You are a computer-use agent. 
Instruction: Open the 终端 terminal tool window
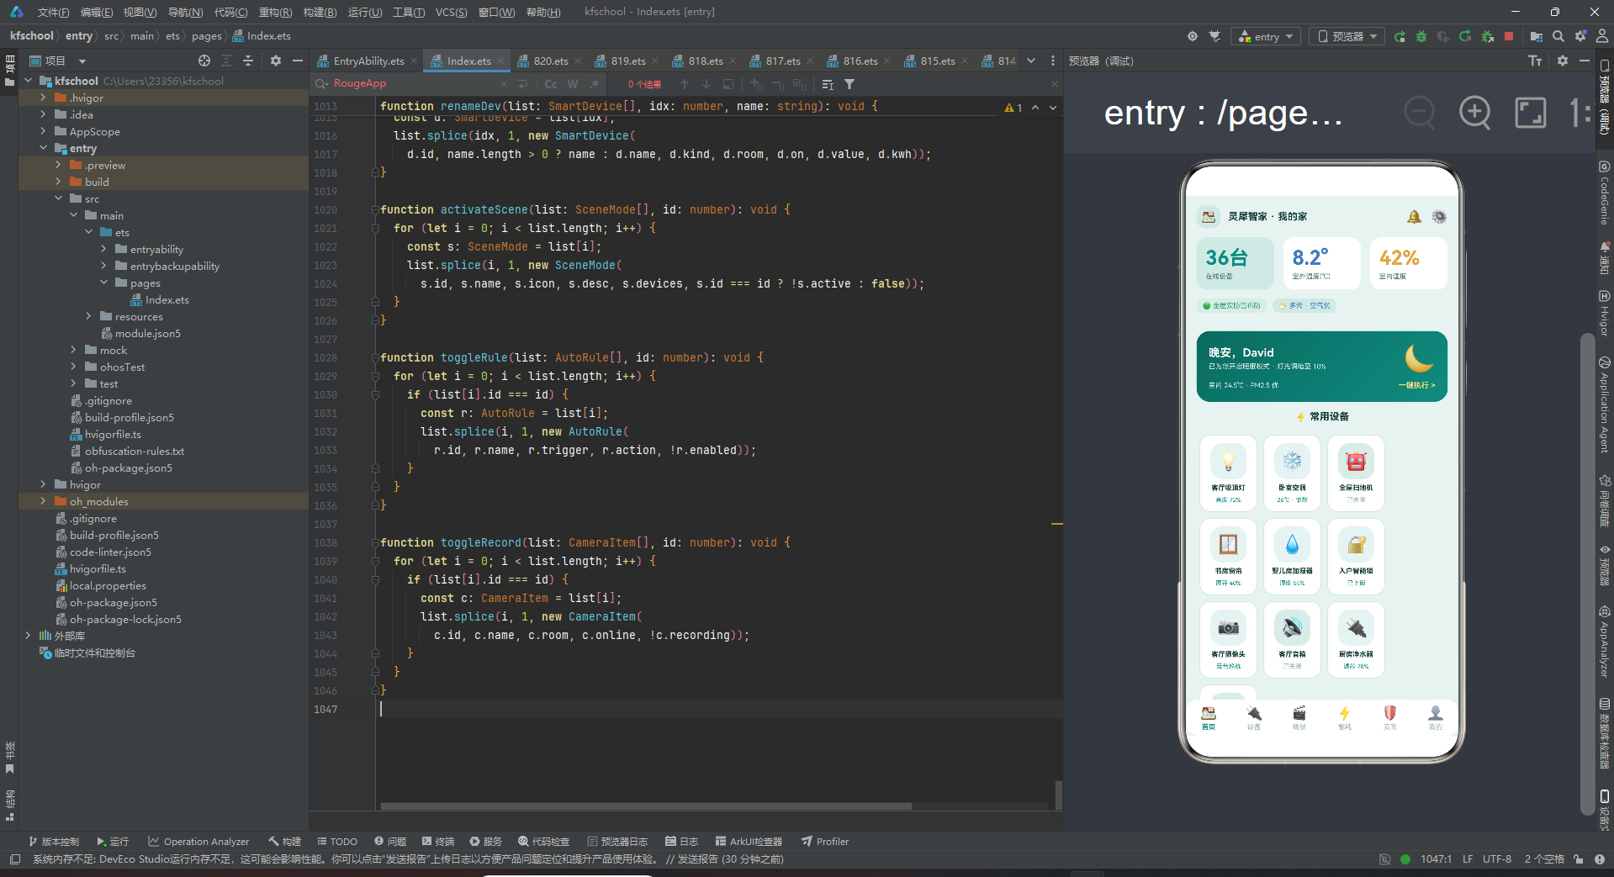[x=438, y=841]
